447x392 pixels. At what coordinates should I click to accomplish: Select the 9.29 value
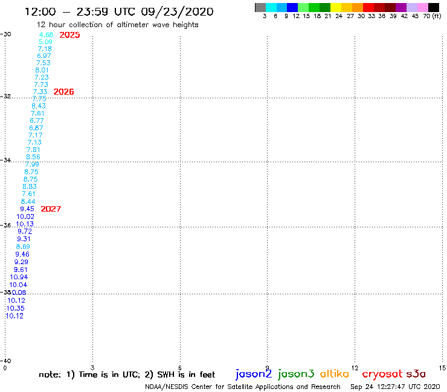(21, 262)
